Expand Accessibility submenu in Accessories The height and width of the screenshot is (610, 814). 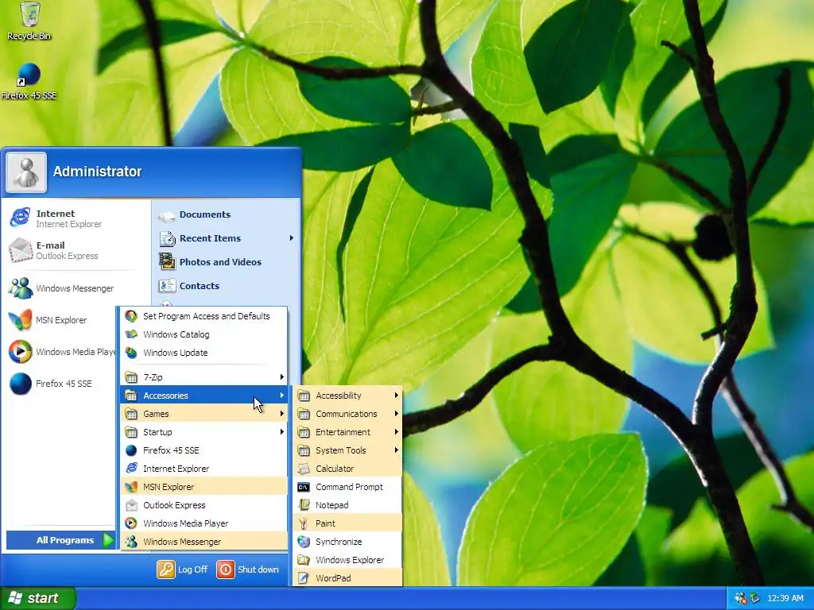(348, 396)
